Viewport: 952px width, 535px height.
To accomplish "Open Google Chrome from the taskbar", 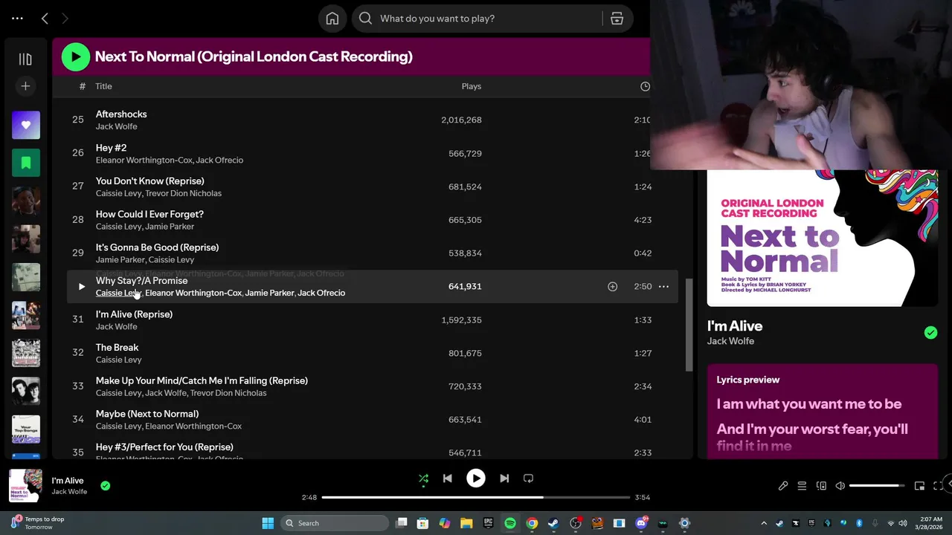I will point(532,523).
